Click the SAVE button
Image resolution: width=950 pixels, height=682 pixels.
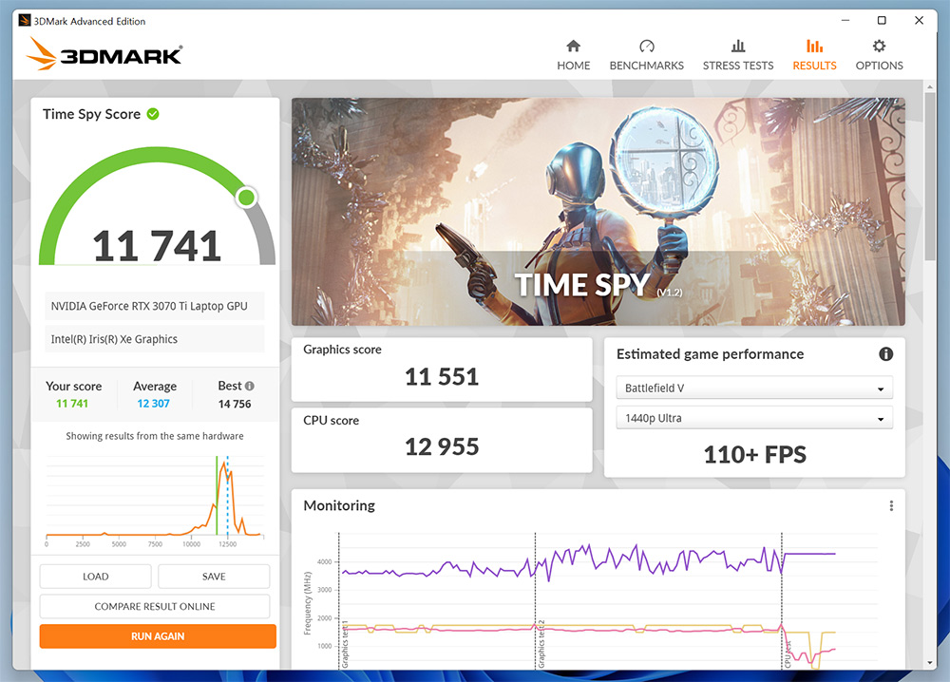(x=214, y=577)
